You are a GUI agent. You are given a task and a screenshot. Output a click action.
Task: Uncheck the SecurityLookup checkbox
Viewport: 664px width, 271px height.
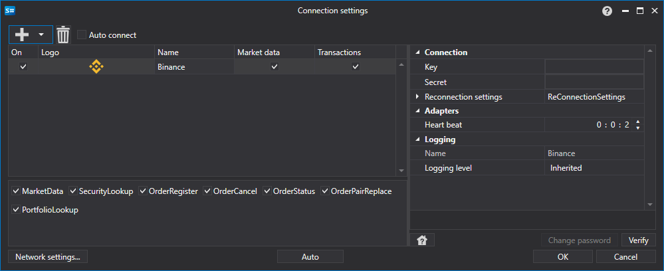pyautogui.click(x=74, y=191)
